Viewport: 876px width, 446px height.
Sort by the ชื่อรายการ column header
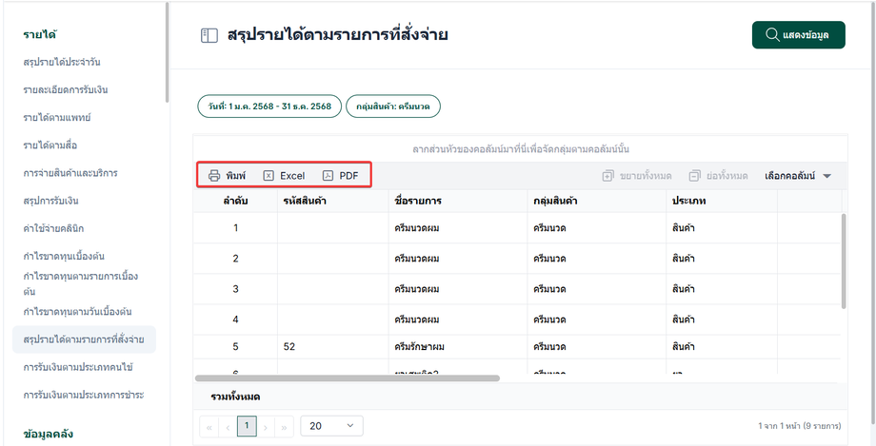click(x=458, y=201)
